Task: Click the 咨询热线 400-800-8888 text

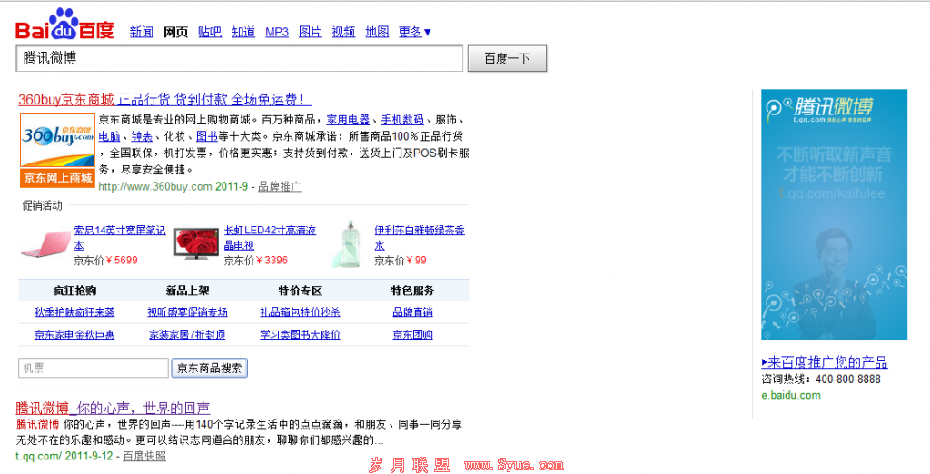Action: 821,379
